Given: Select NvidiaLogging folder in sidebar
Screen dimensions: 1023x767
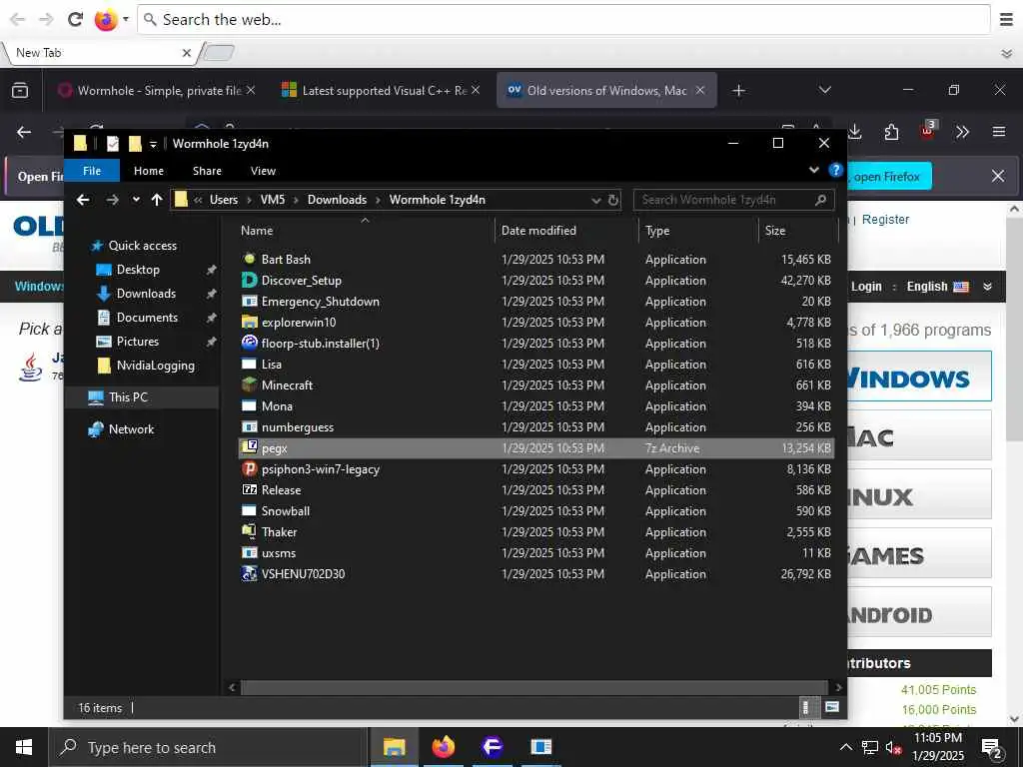Looking at the screenshot, I should coord(155,366).
